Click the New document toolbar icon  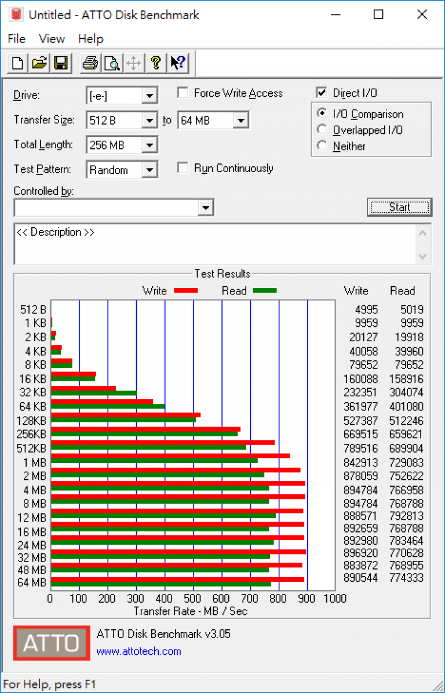pos(18,63)
